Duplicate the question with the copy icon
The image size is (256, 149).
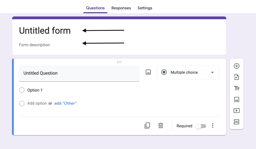click(x=147, y=125)
